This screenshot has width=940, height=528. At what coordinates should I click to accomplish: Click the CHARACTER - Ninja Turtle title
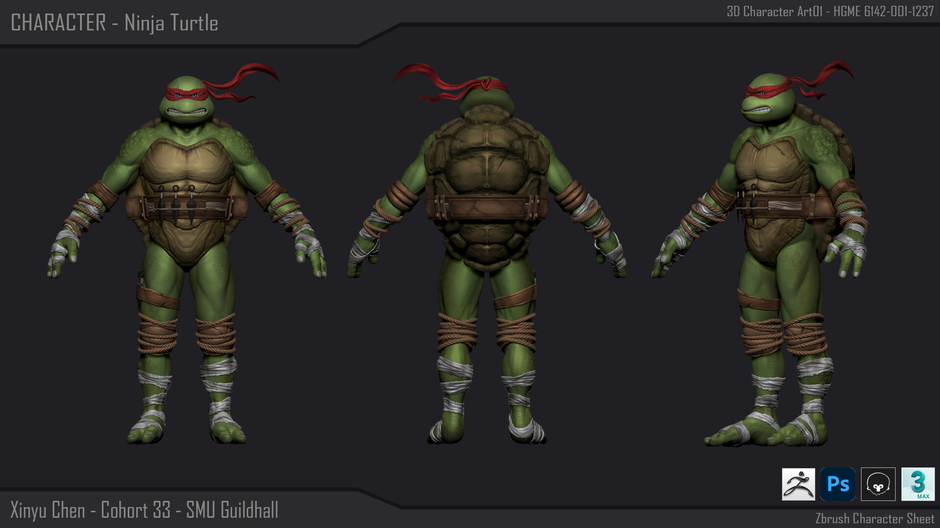coord(115,22)
